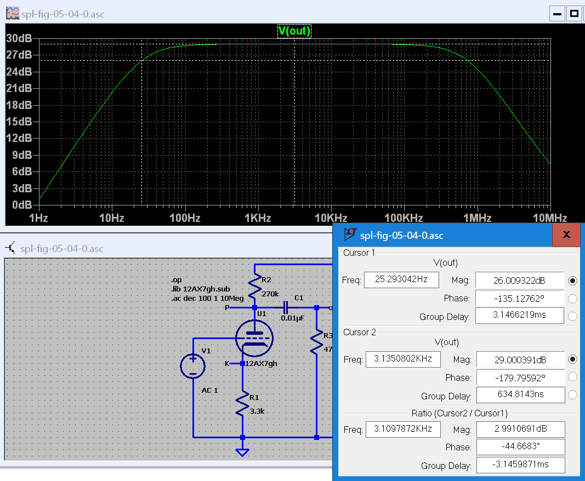Click the Ratio Freq value field
Viewport: 585px width, 481px height.
[402, 429]
